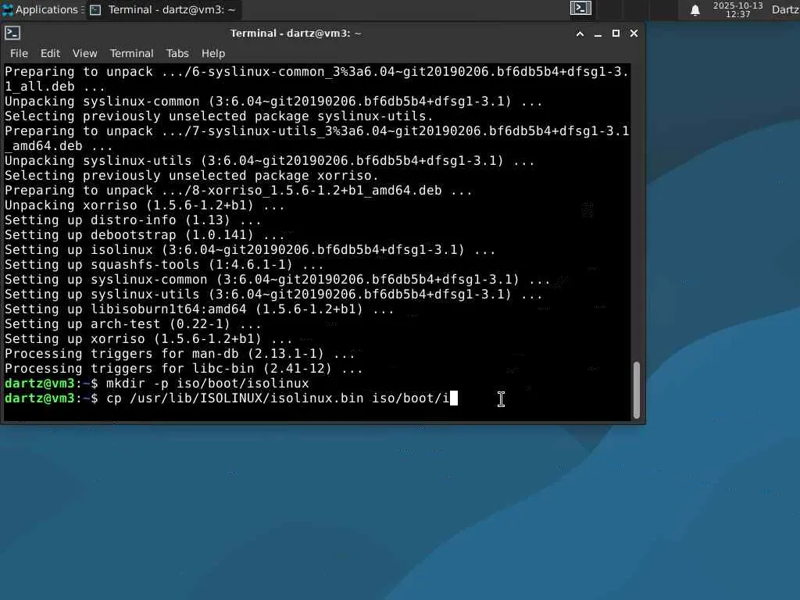The width and height of the screenshot is (800, 600).
Task: Click the window title 'Terminal - dartz@vm3: ~'
Action: [x=296, y=33]
